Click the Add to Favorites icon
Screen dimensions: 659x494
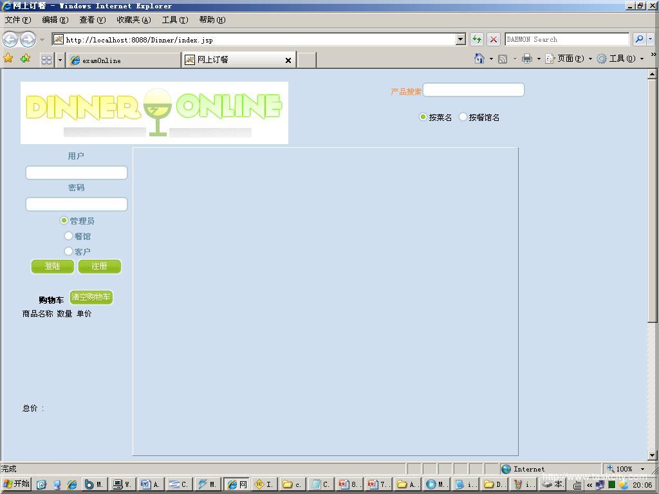click(25, 59)
